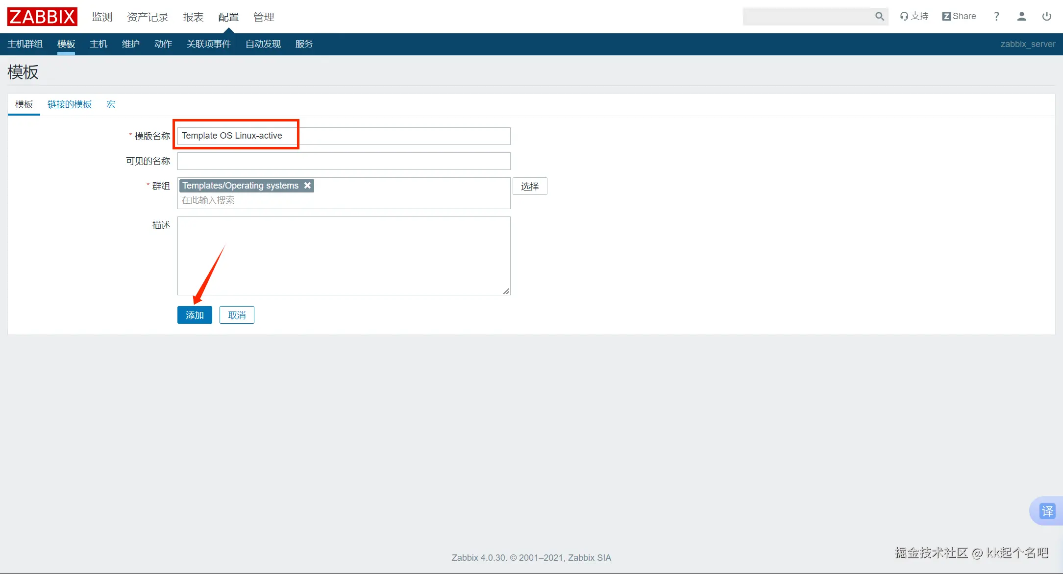Open the user profile icon
Screen dimensions: 1063x574
pos(1021,16)
